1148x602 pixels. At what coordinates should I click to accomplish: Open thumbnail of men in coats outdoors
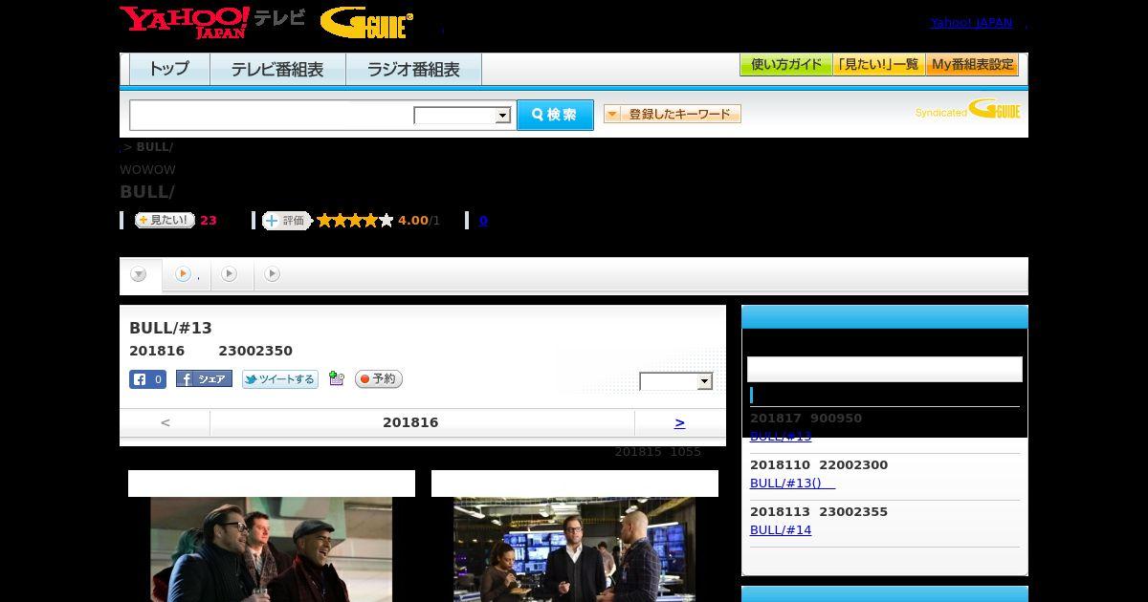[x=272, y=549]
